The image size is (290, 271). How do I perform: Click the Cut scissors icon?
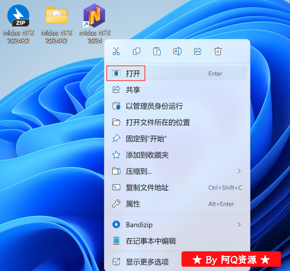point(116,51)
